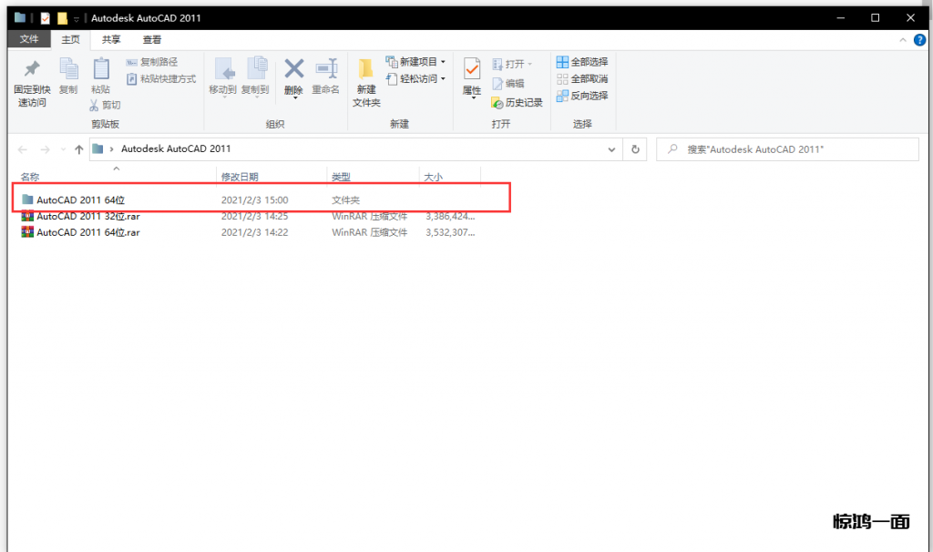Image resolution: width=933 pixels, height=552 pixels.
Task: Go up one folder level
Action: click(79, 149)
